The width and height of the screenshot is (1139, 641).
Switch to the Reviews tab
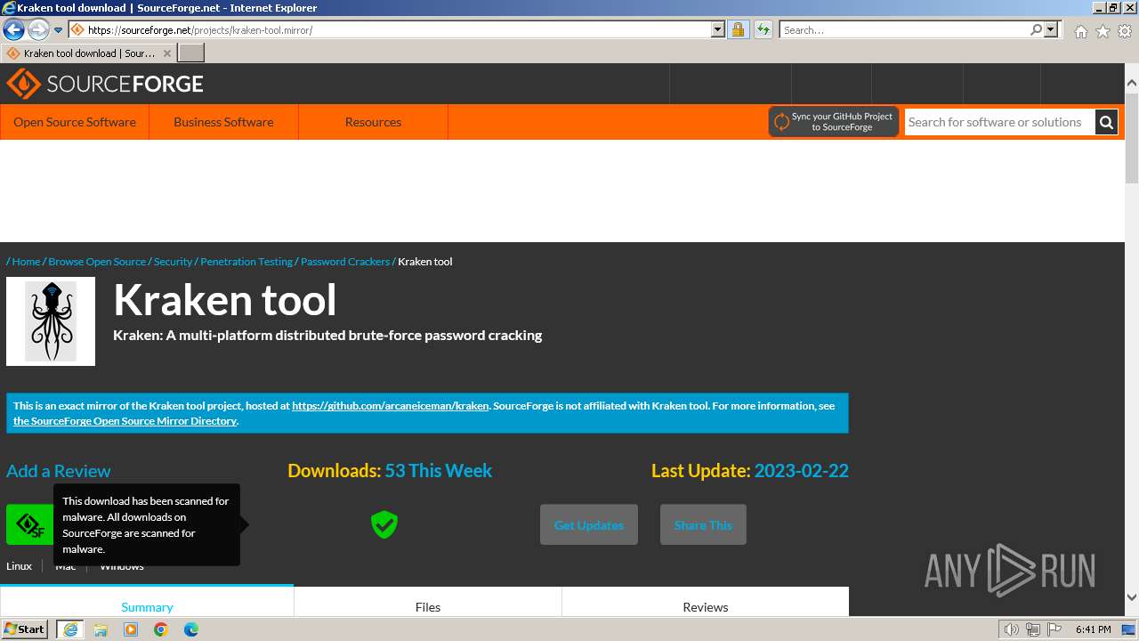click(x=706, y=603)
